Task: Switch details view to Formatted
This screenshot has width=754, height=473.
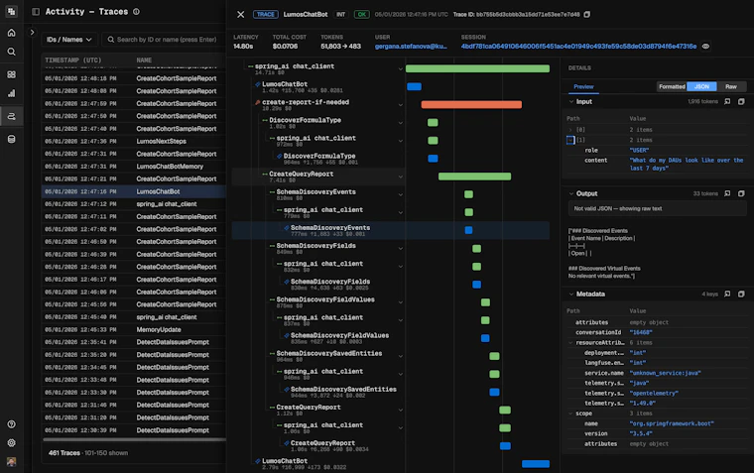Action: pyautogui.click(x=672, y=86)
